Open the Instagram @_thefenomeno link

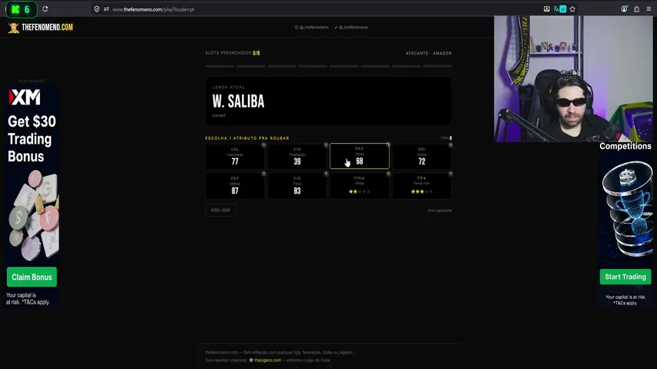pos(312,27)
